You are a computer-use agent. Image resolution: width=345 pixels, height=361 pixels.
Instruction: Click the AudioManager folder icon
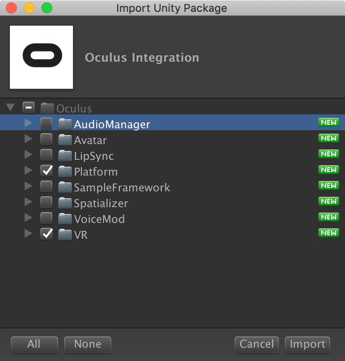click(x=65, y=124)
